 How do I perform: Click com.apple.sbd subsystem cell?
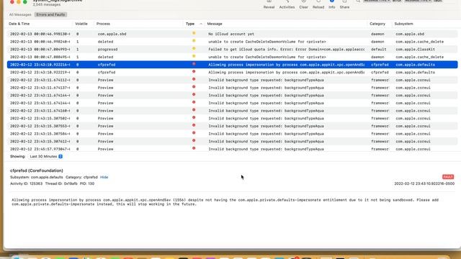tap(410, 34)
